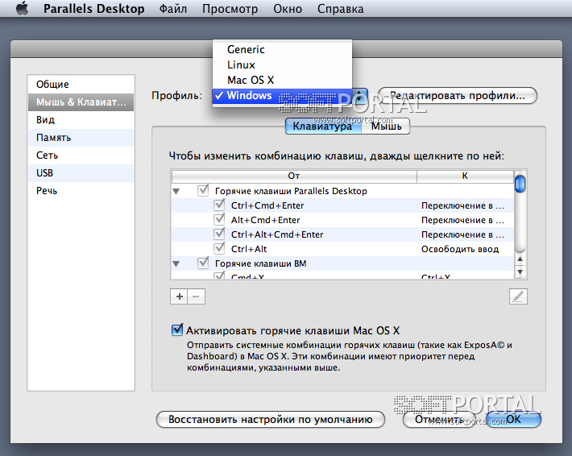This screenshot has height=456, width=572.
Task: Select Память in the sidebar
Action: (x=81, y=138)
